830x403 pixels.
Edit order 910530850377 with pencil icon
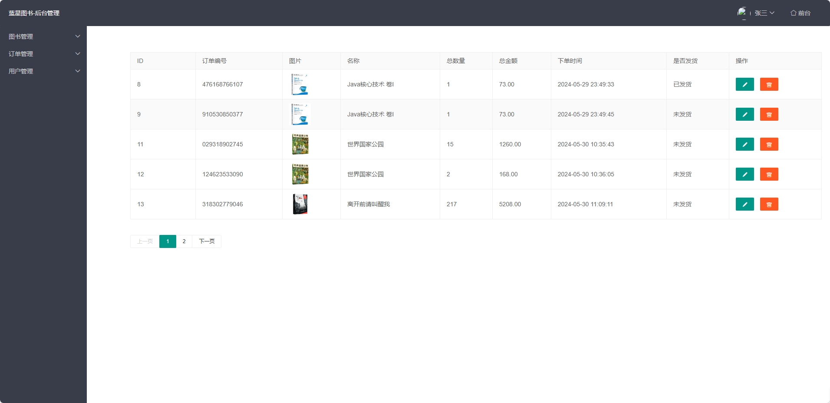745,114
